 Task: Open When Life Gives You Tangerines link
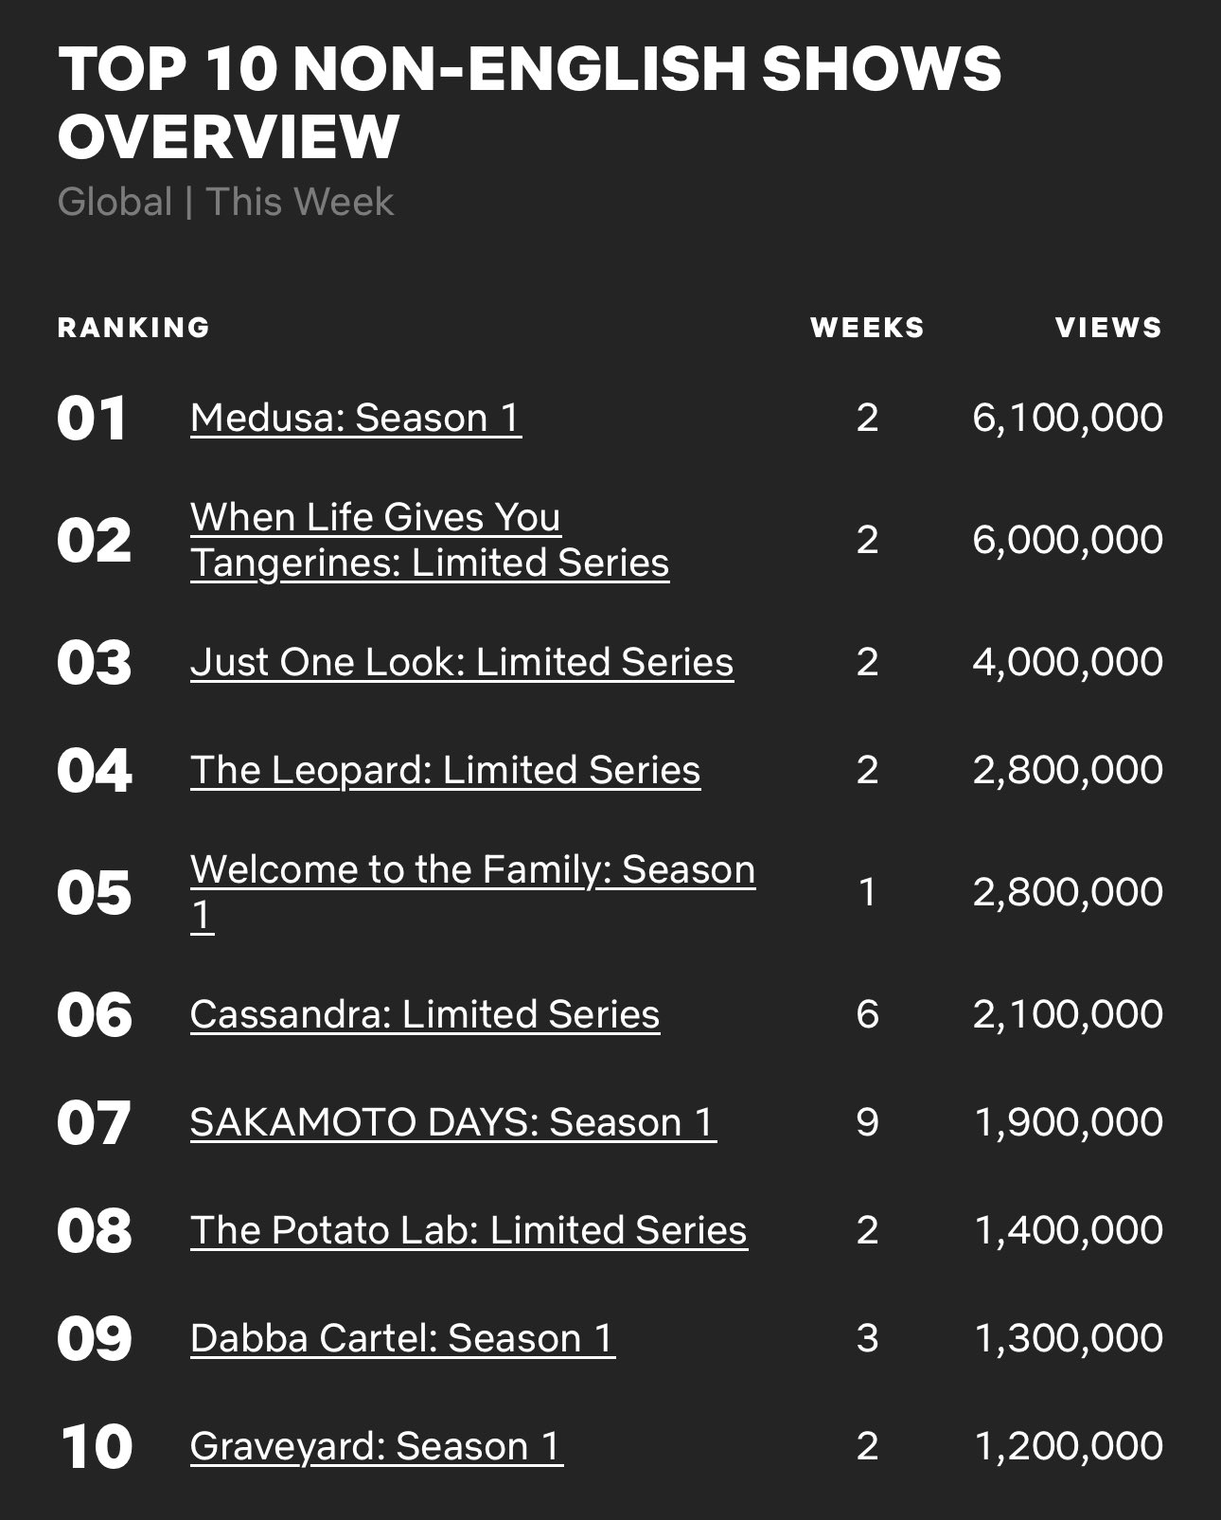[429, 540]
